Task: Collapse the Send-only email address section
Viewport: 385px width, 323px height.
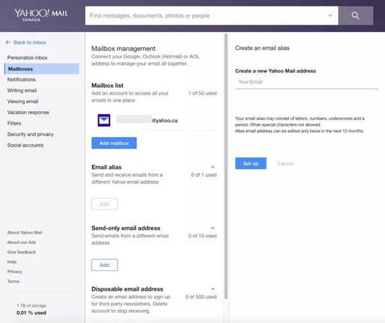Action: coord(212,228)
